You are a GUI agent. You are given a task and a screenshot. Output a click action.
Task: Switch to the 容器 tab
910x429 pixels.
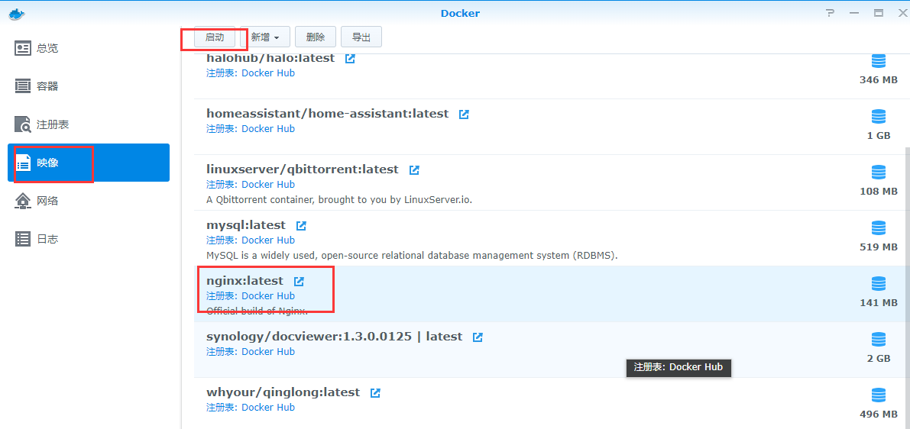click(88, 86)
